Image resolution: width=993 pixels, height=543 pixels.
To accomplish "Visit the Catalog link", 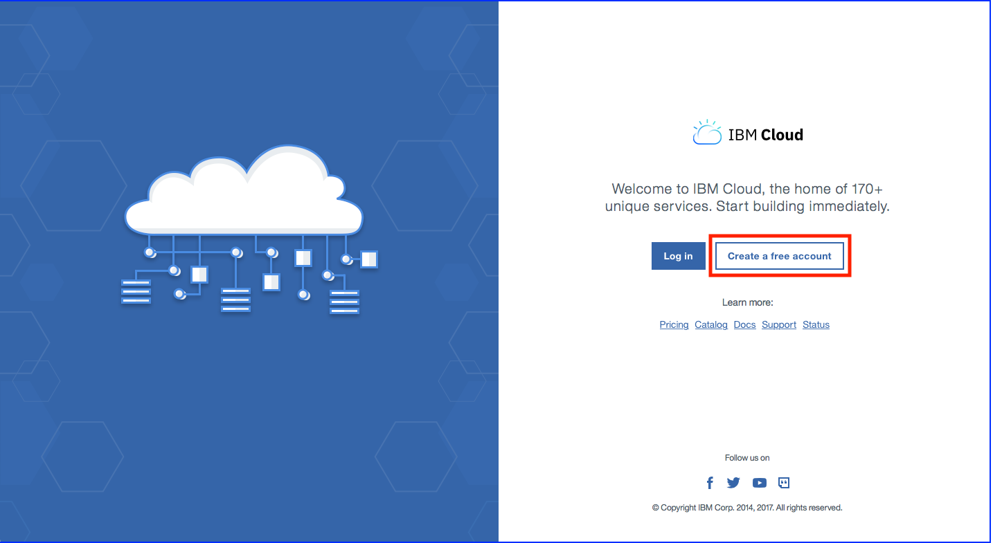I will pyautogui.click(x=710, y=324).
